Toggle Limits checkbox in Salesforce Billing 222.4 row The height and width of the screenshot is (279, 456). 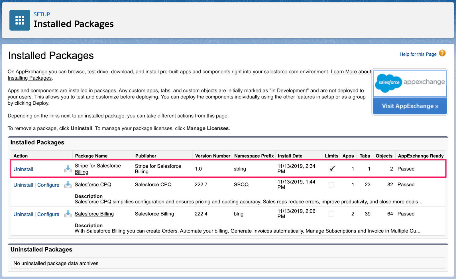(x=331, y=214)
